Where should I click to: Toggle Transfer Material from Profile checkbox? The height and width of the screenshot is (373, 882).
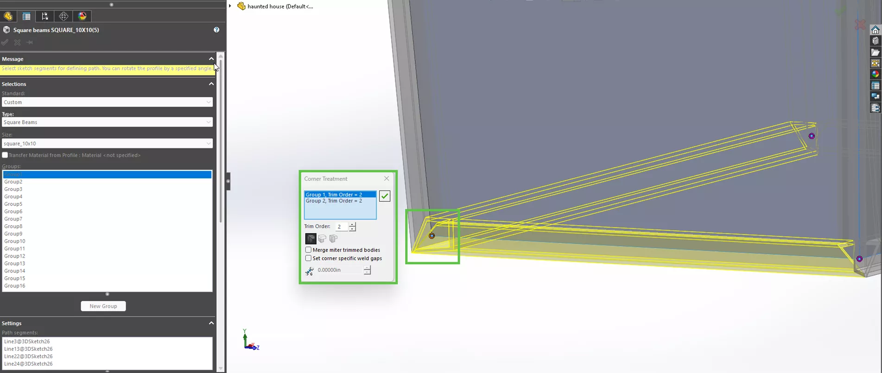click(x=5, y=155)
